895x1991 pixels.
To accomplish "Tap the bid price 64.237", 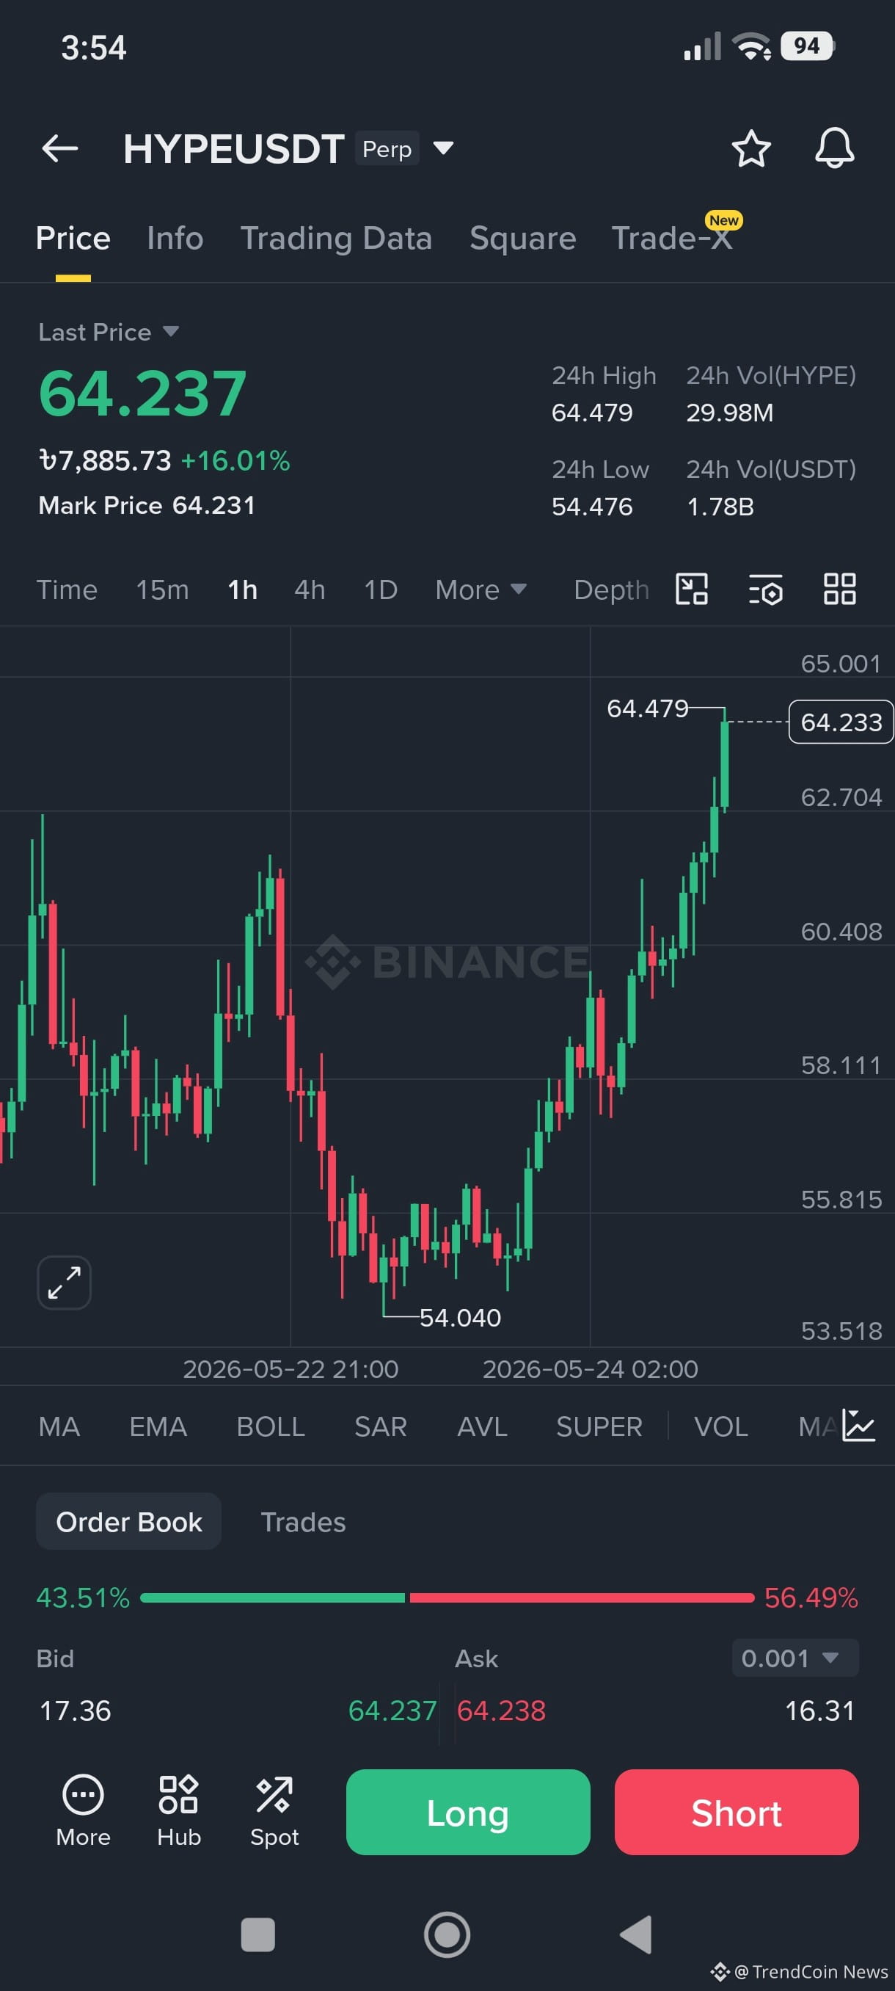I will tap(392, 1711).
